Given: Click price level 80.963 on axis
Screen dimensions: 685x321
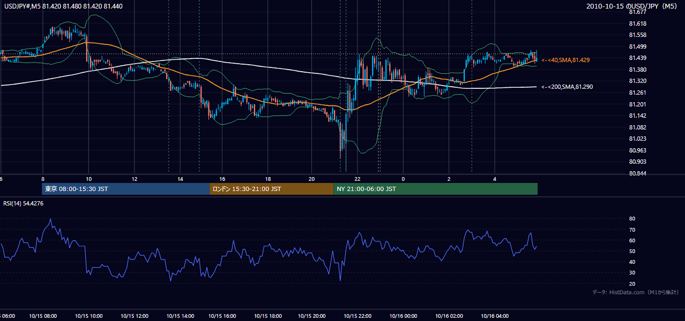Looking at the screenshot, I should (638, 150).
